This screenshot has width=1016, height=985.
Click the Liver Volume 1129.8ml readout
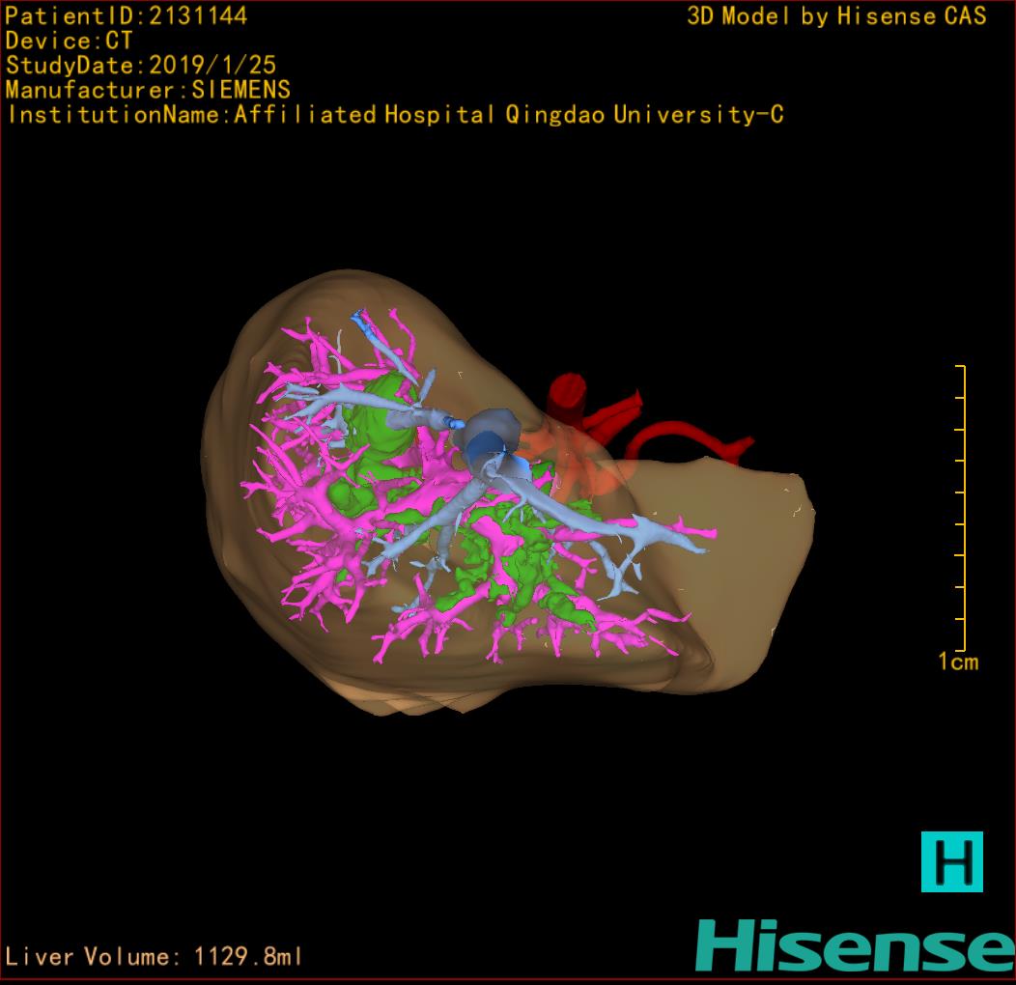click(155, 957)
